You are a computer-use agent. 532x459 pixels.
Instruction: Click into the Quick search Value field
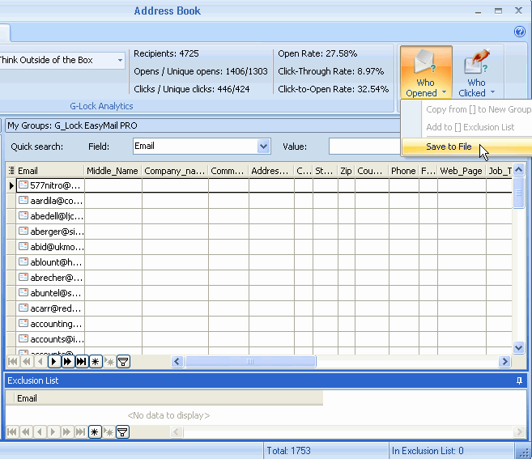pos(364,147)
